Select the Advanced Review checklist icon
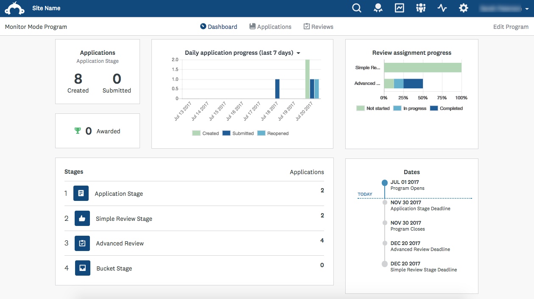Screen dimensions: 534x299 [x=82, y=243]
